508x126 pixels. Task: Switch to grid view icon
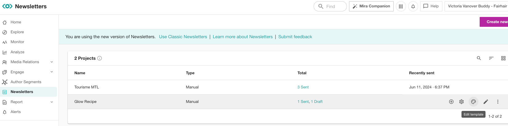[x=503, y=58]
